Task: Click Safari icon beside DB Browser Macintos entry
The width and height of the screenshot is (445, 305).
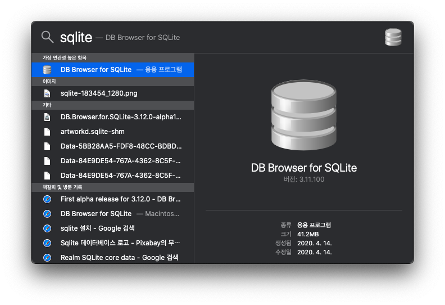Action: coord(47,214)
